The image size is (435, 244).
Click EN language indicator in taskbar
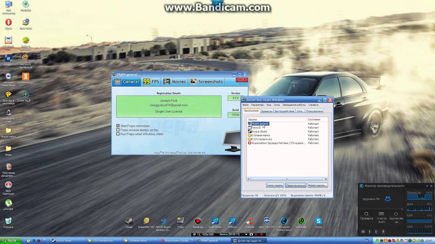tap(366, 241)
